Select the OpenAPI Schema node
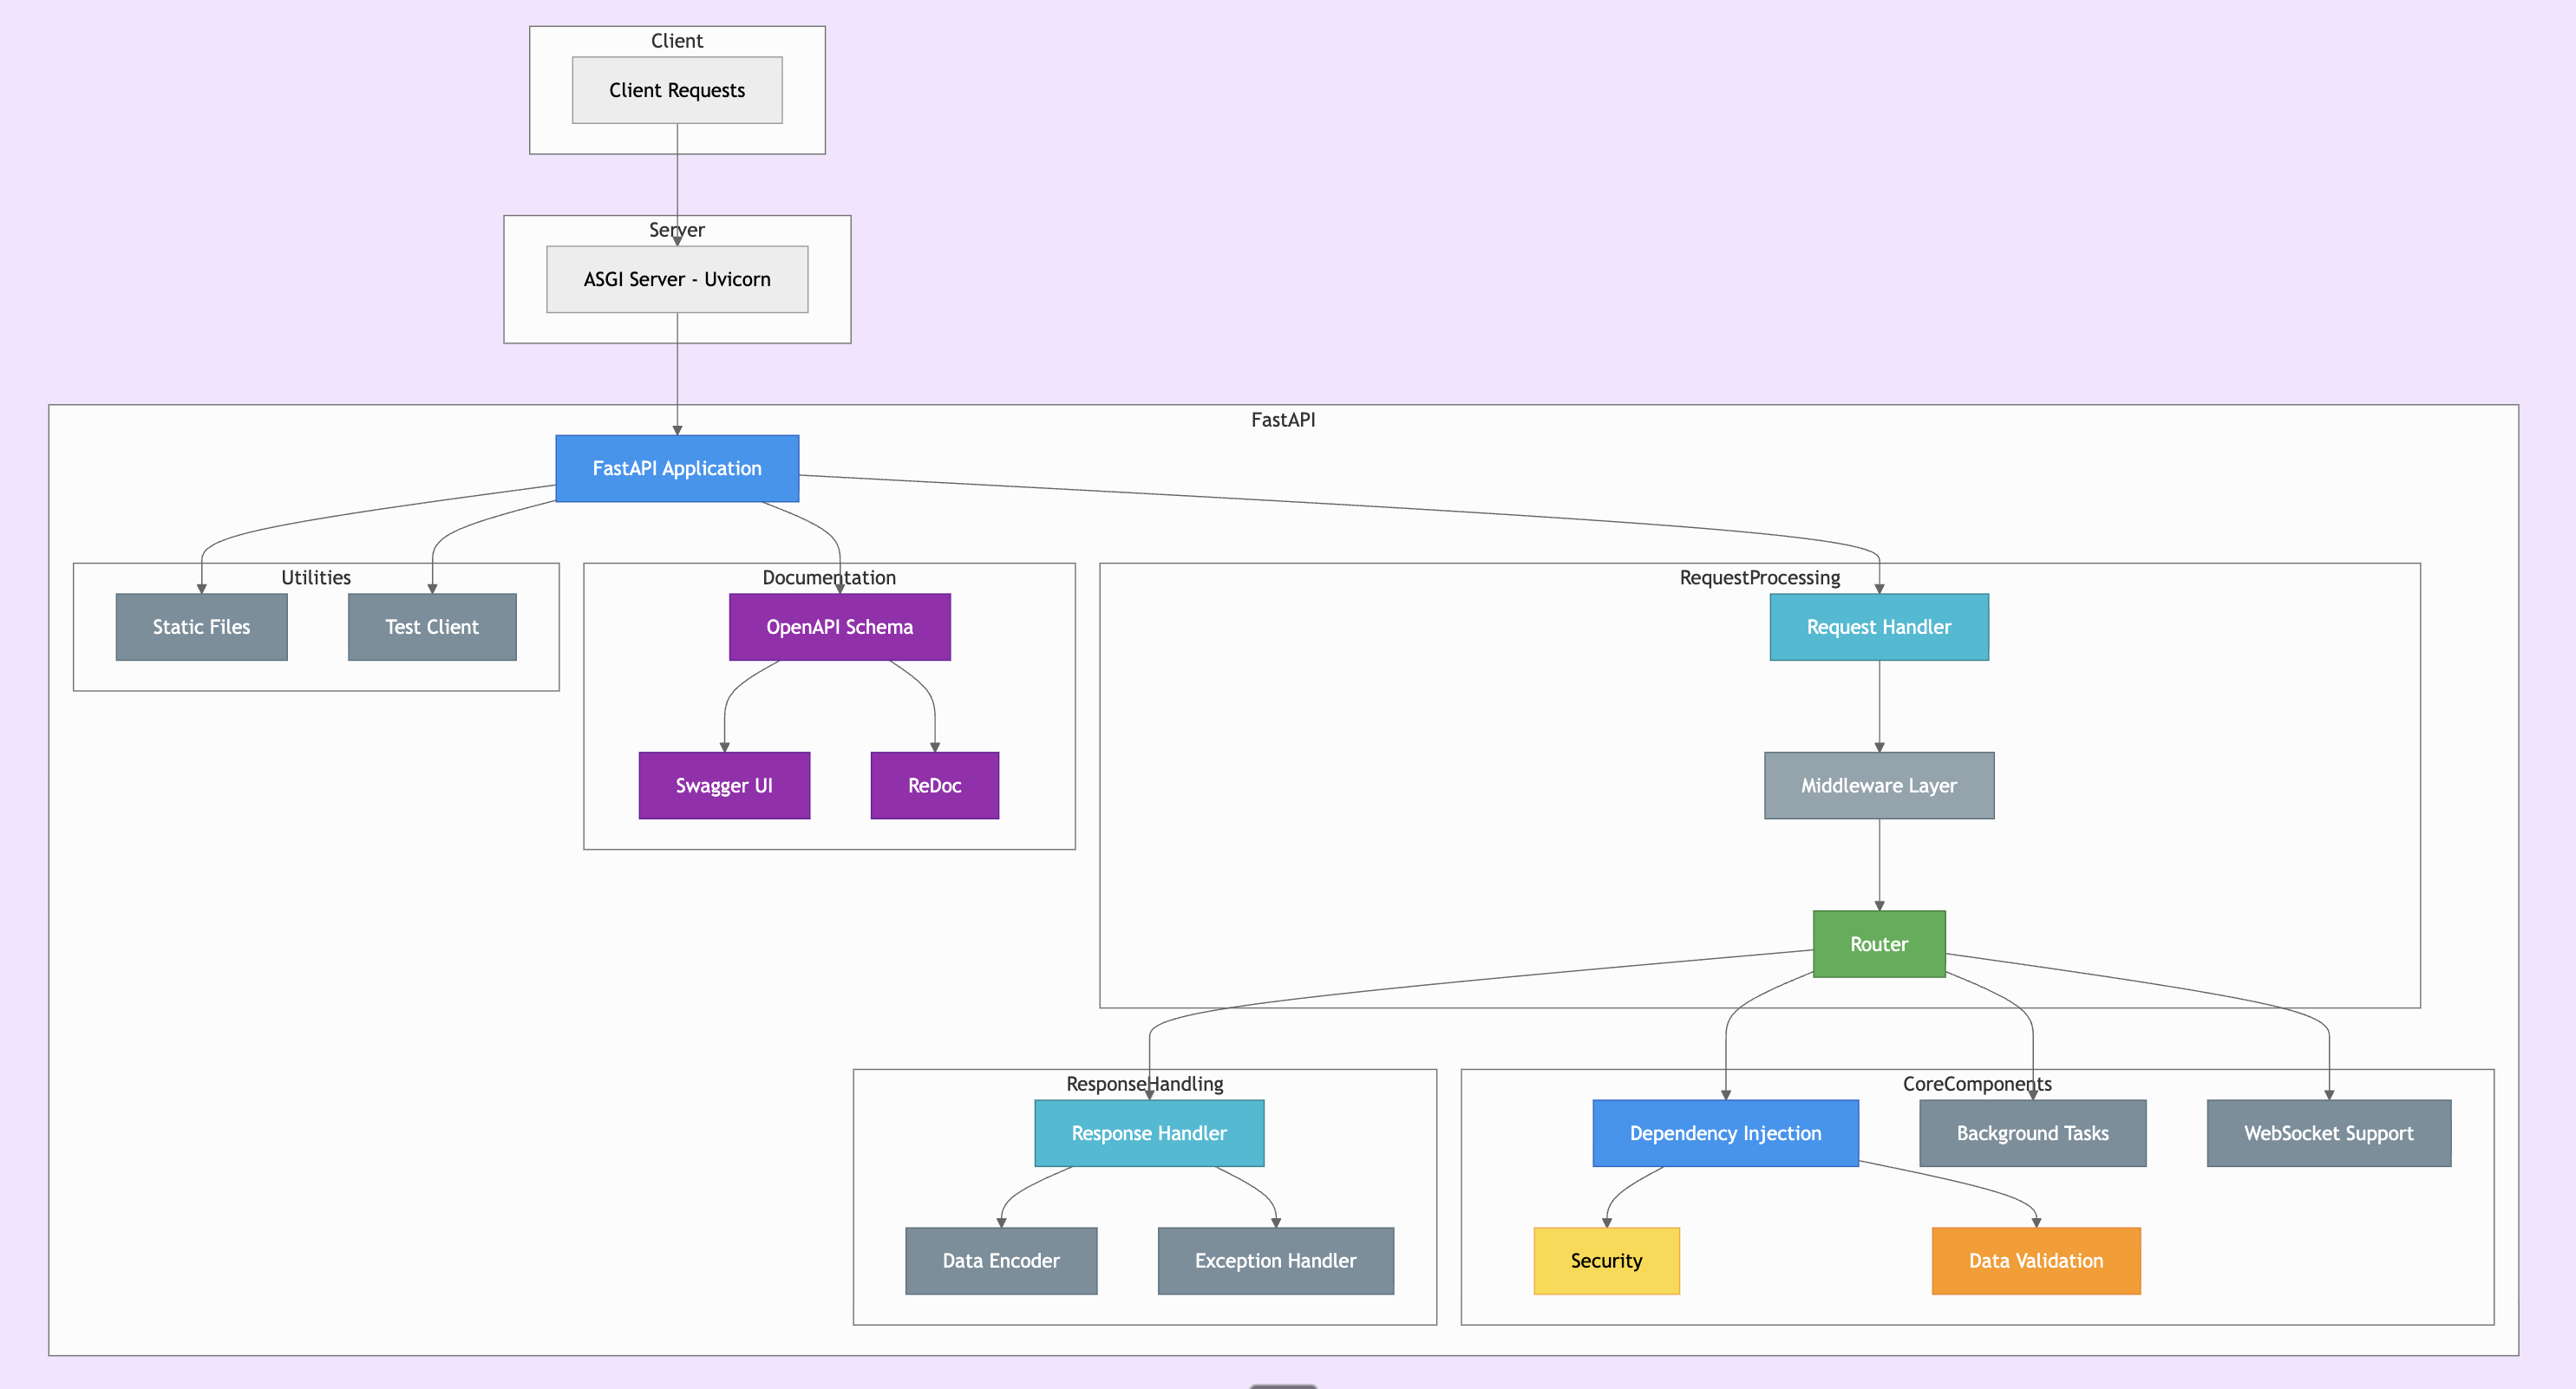Viewport: 2576px width, 1389px height. (839, 627)
